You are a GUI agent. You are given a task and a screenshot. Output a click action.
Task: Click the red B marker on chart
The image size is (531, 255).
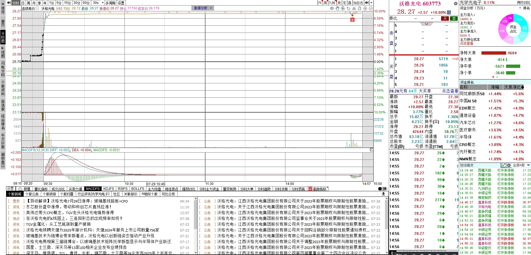click(352, 20)
